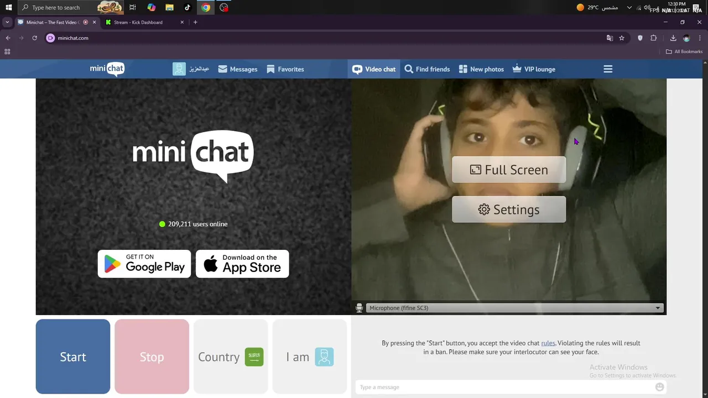
Task: Open the user profile عبدالعزيز
Action: coord(191,69)
